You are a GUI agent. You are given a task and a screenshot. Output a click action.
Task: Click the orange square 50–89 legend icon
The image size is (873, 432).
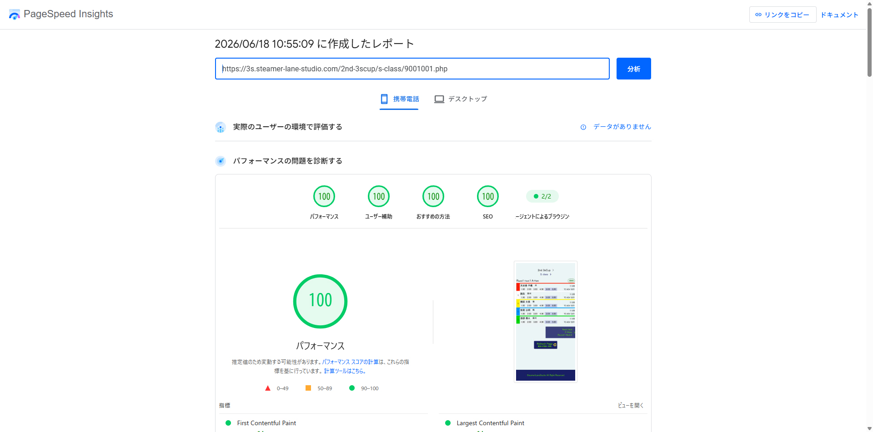308,388
